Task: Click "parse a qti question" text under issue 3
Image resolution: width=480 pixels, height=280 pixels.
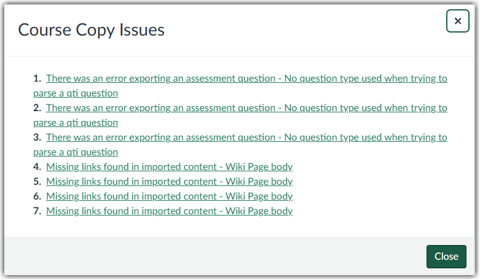Action: [x=76, y=152]
